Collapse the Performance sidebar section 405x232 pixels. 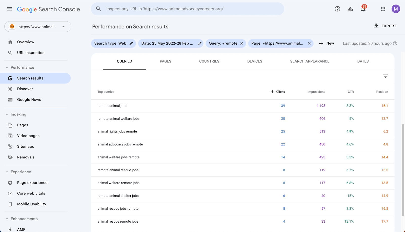coord(7,68)
